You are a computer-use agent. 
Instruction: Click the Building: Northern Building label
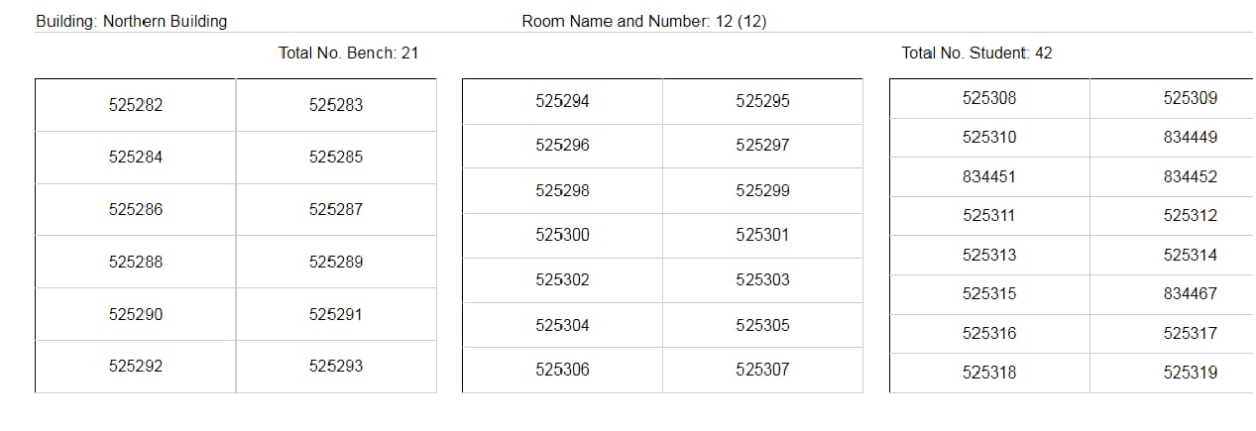point(132,21)
